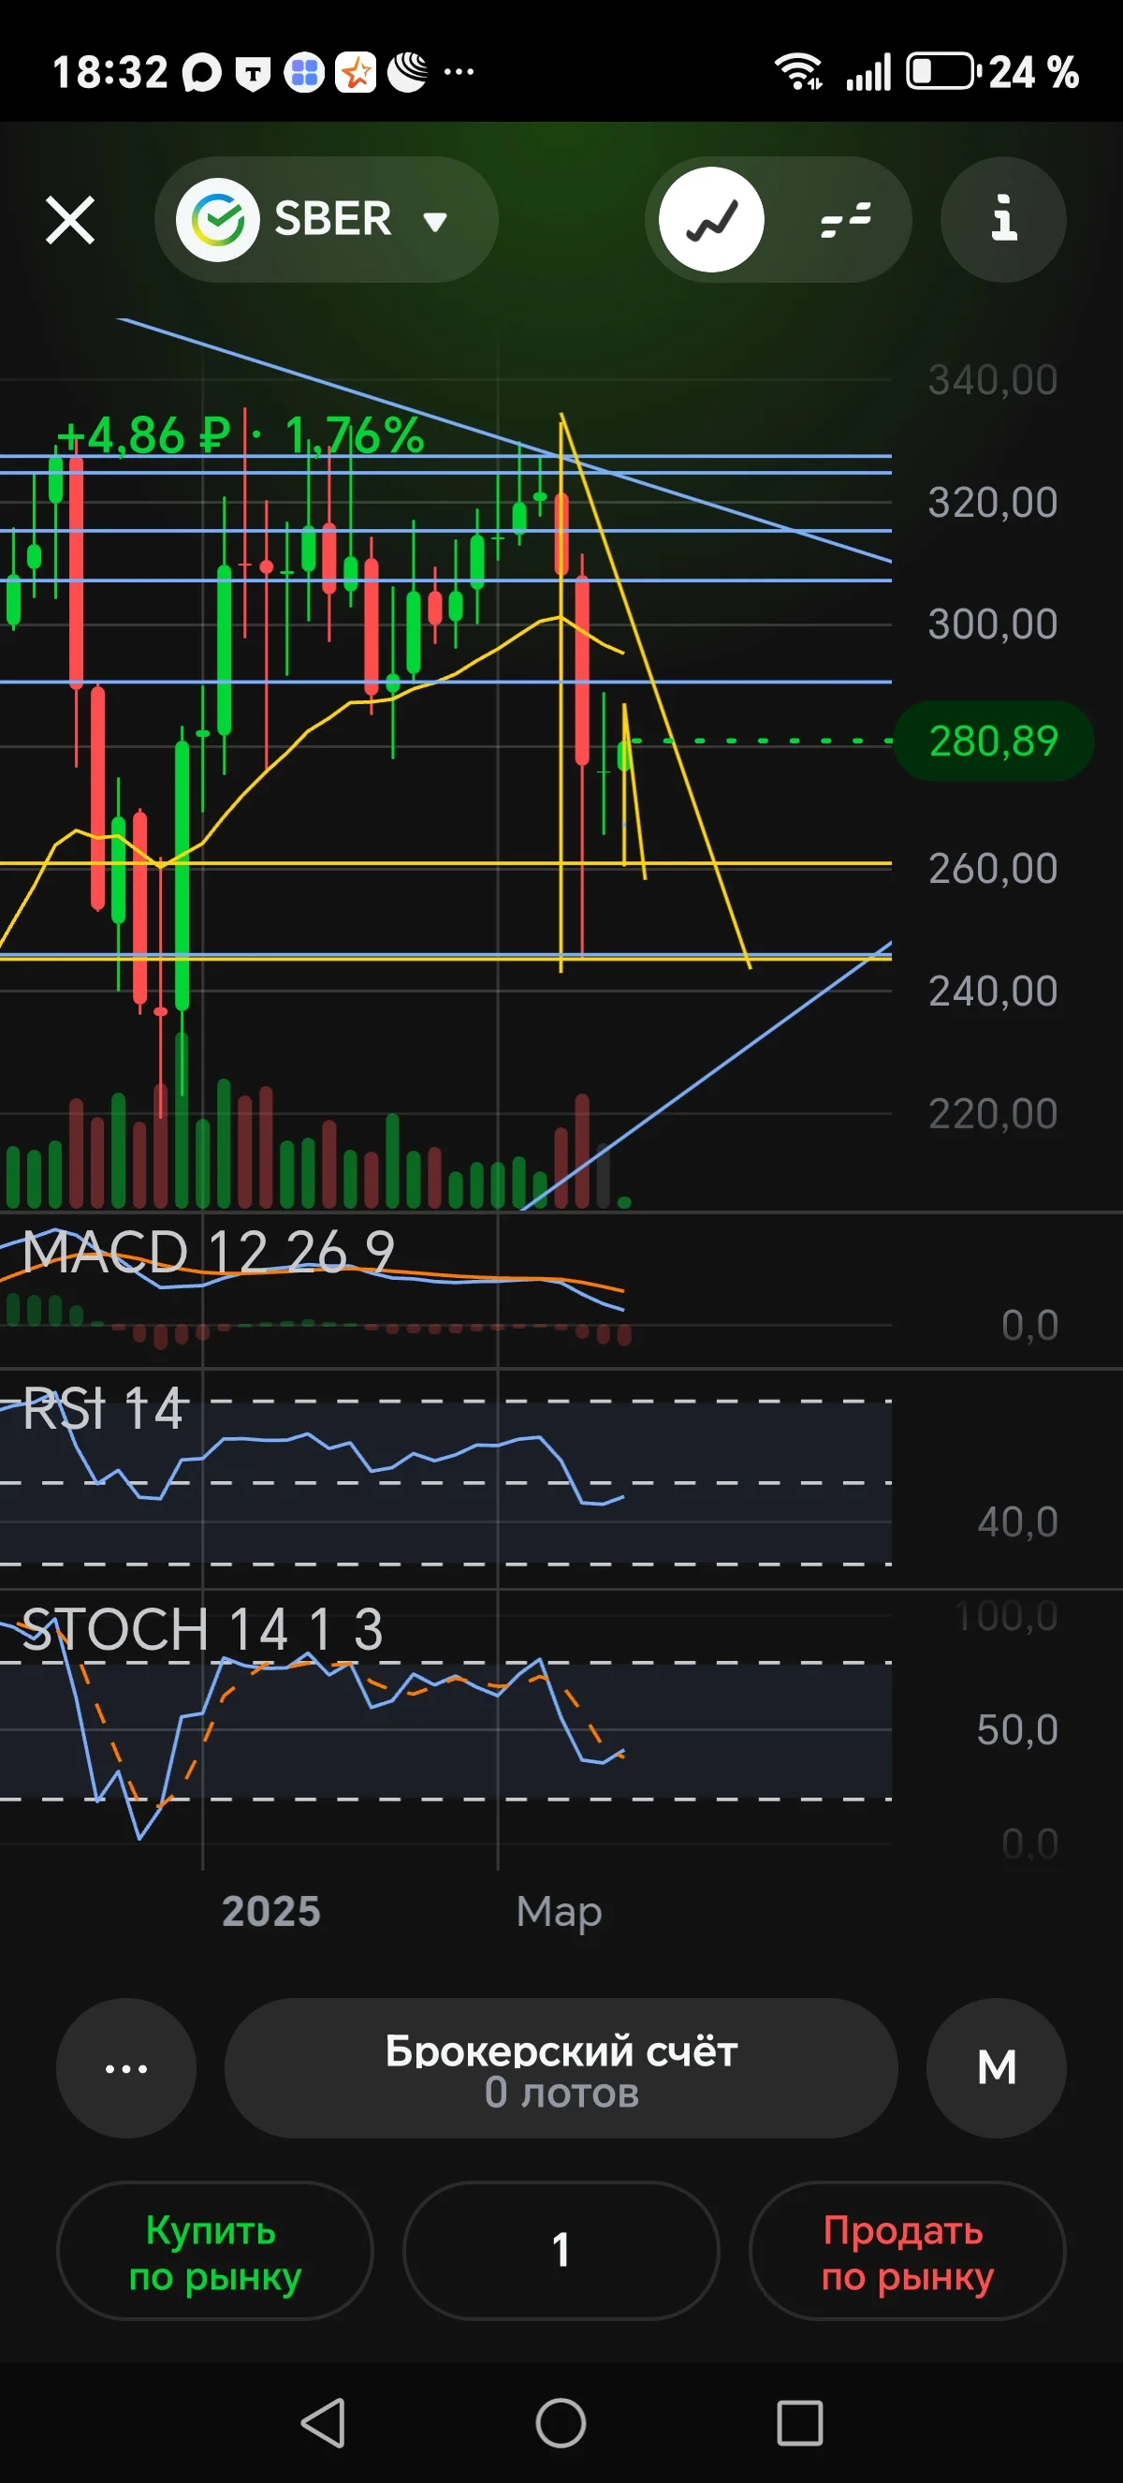The width and height of the screenshot is (1123, 2483).
Task: Tap the T shield notification icon in status bar
Action: coord(254,74)
